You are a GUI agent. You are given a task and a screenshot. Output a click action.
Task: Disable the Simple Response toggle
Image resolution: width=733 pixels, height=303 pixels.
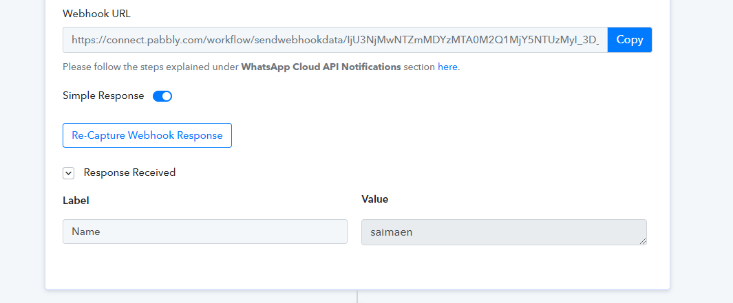pyautogui.click(x=162, y=96)
